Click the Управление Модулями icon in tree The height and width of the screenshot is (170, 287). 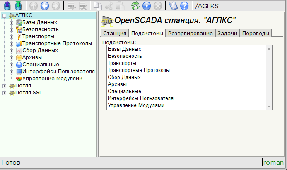pos(19,79)
